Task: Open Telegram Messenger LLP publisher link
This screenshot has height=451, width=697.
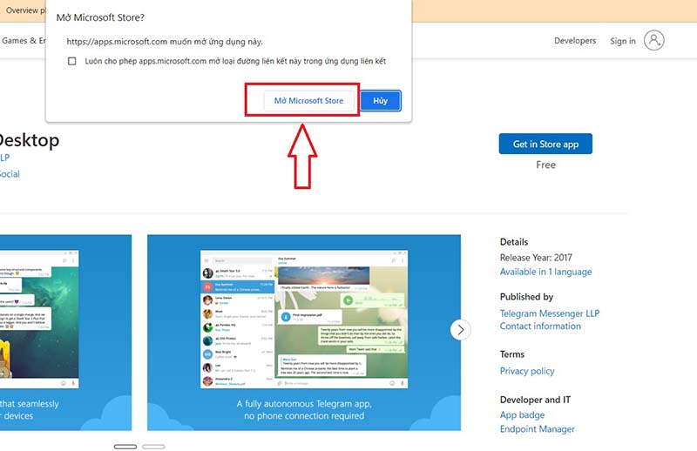Action: 549,313
